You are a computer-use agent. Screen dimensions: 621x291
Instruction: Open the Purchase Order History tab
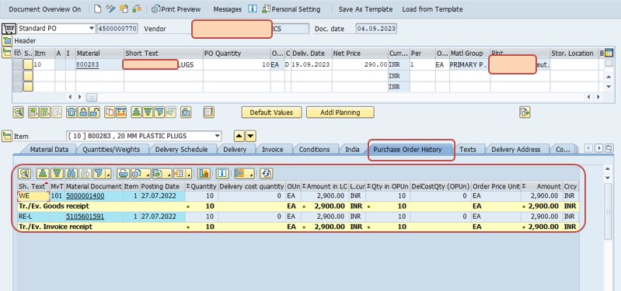click(407, 150)
